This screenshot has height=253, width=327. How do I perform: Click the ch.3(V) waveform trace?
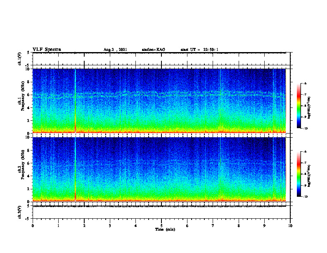click(159, 206)
